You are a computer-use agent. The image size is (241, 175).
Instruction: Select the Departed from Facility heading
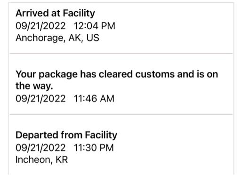(66, 135)
